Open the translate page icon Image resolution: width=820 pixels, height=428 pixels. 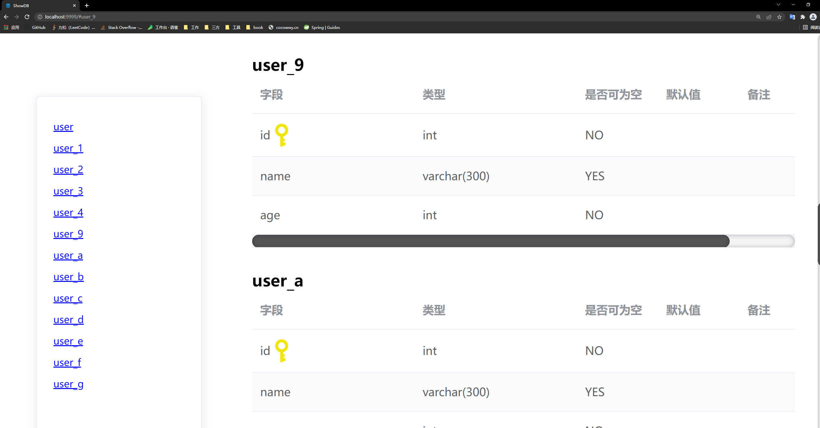coord(792,17)
